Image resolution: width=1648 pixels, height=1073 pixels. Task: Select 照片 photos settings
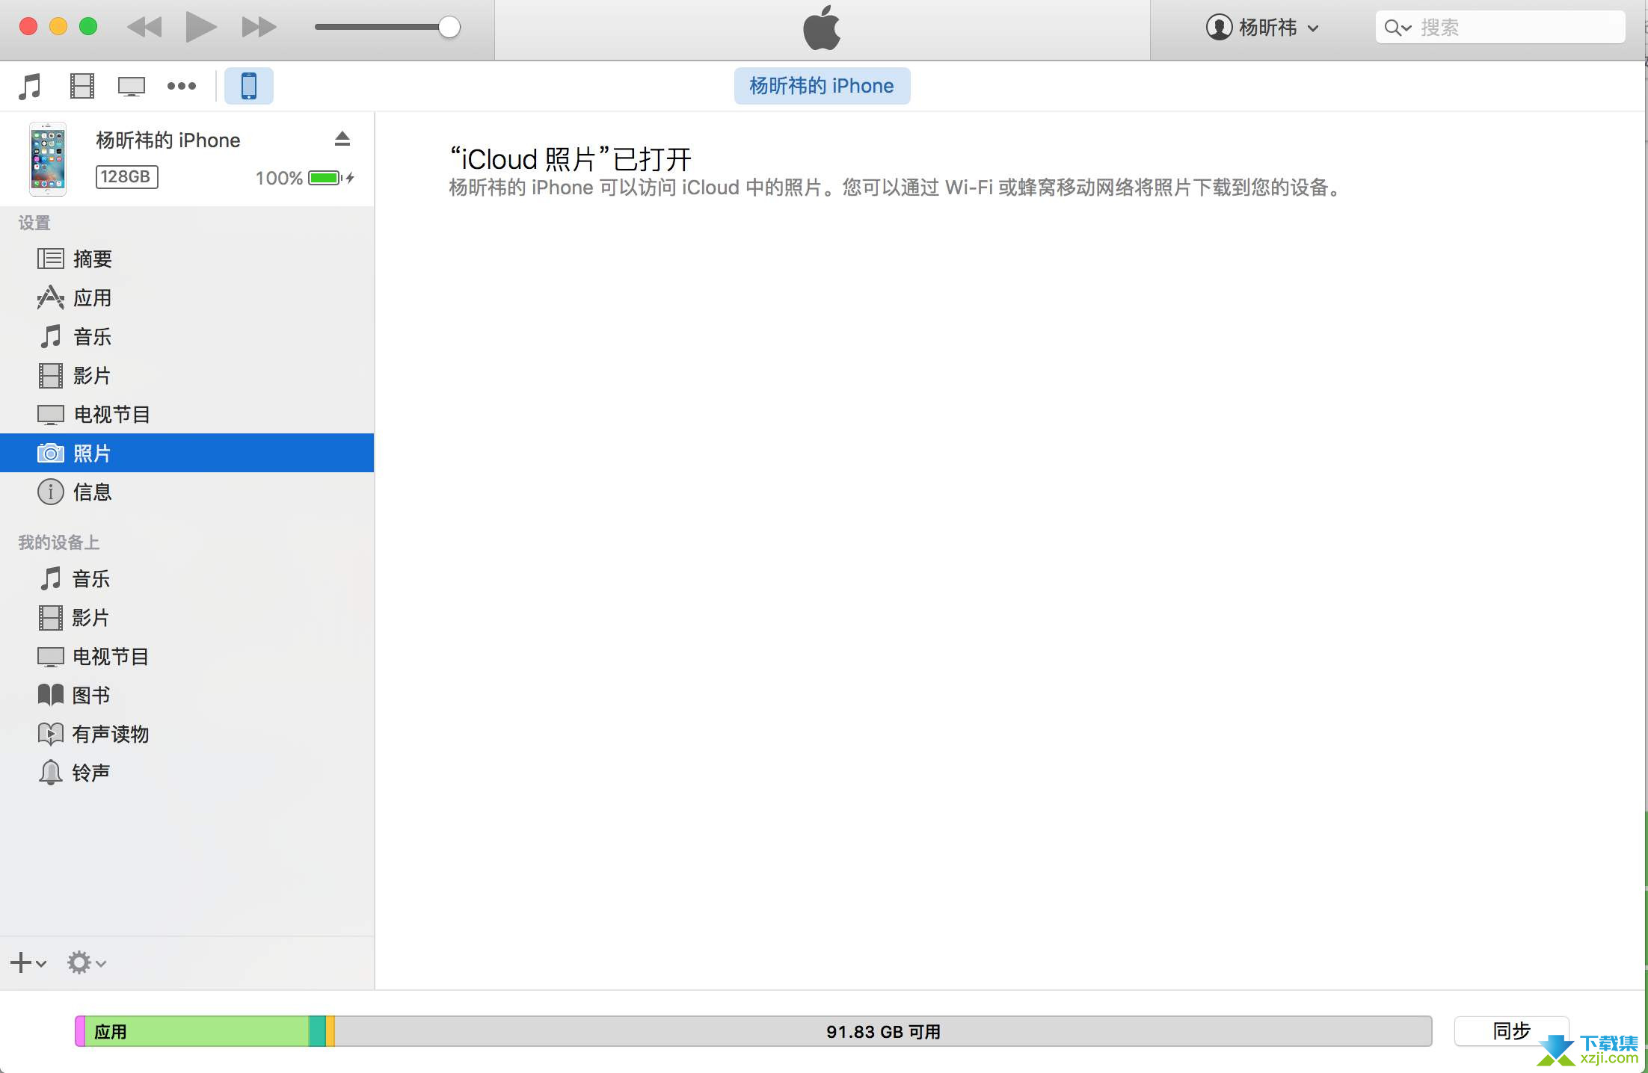coord(187,453)
